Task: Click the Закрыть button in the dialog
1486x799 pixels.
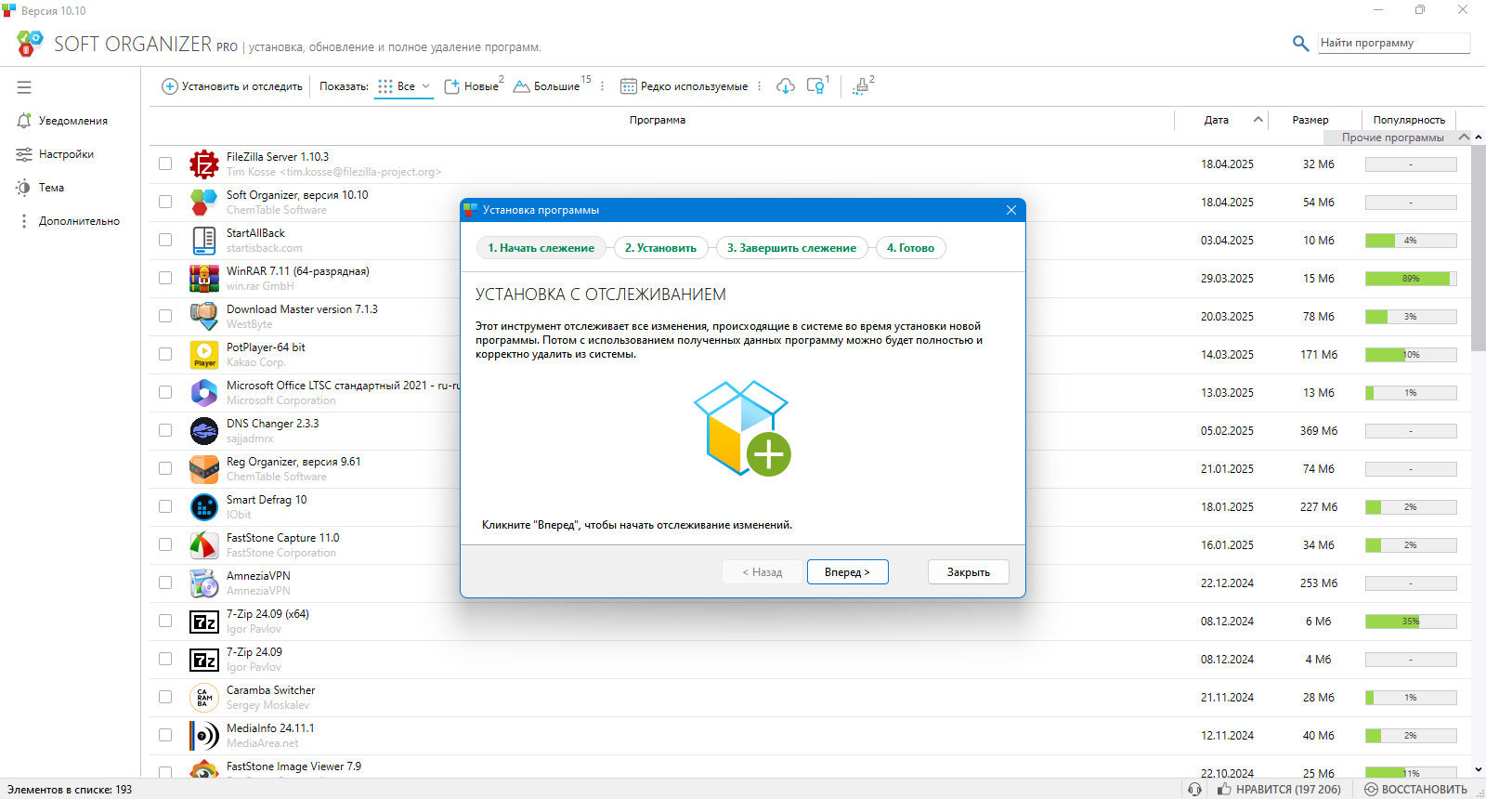Action: [968, 572]
